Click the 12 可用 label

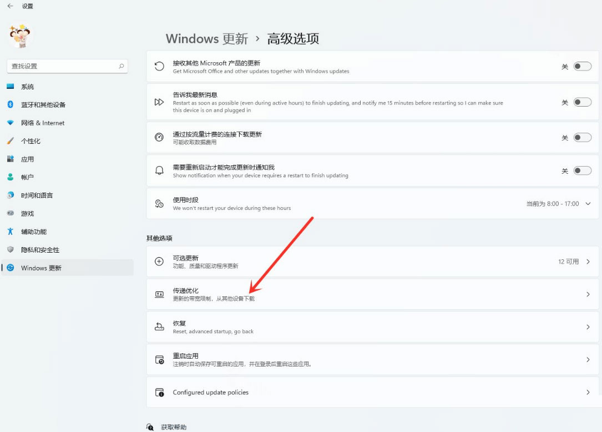point(568,262)
